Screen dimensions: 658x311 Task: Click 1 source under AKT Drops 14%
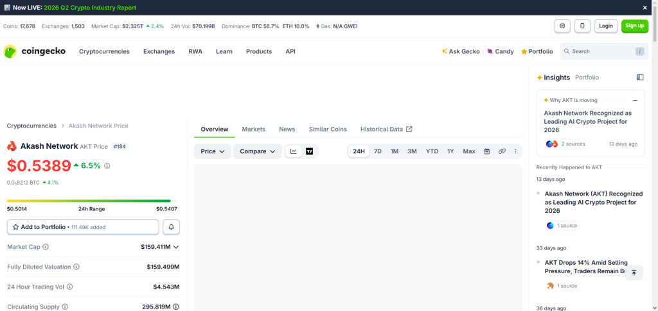562,286
